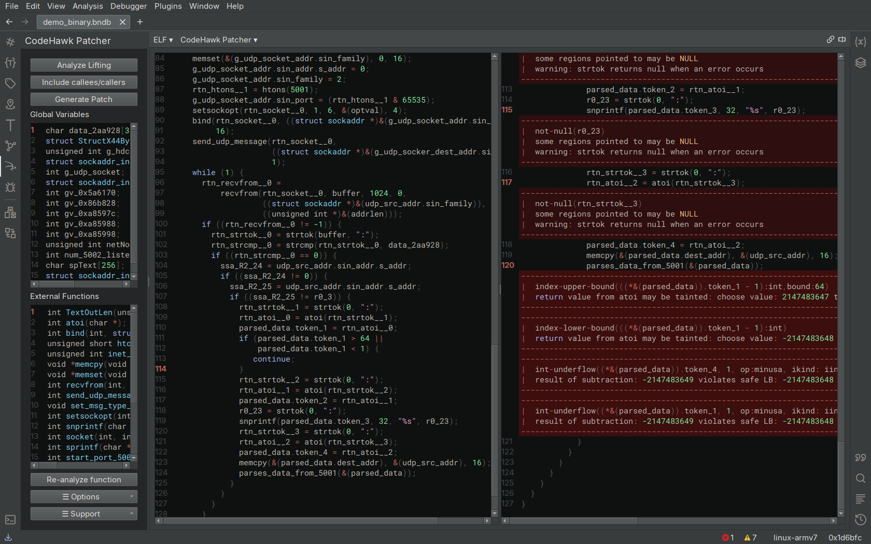Viewport: 871px width, 544px height.
Task: Open the History clock icon
Action: (x=860, y=519)
